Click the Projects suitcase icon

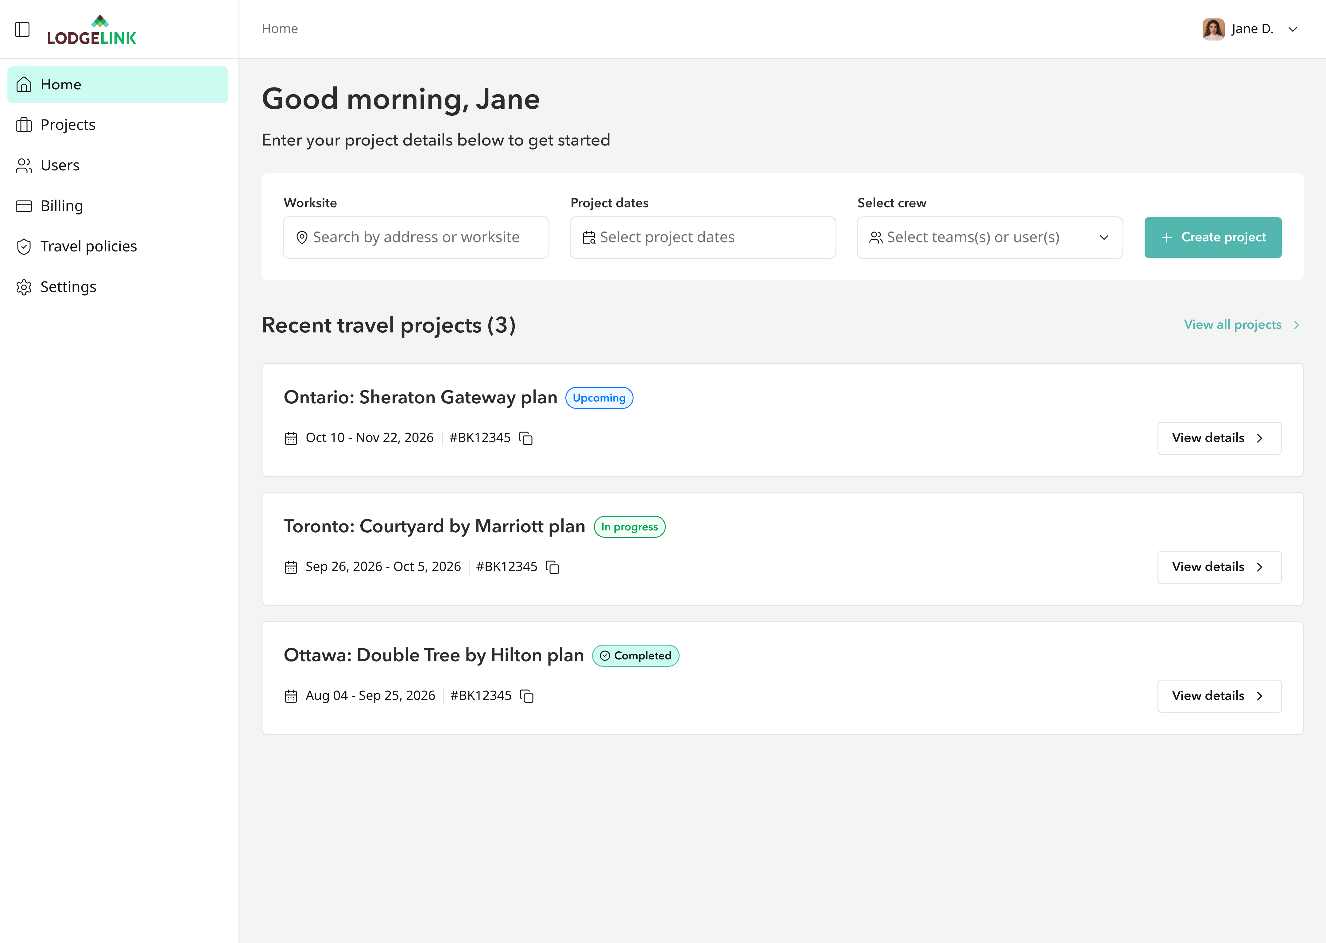click(x=24, y=125)
